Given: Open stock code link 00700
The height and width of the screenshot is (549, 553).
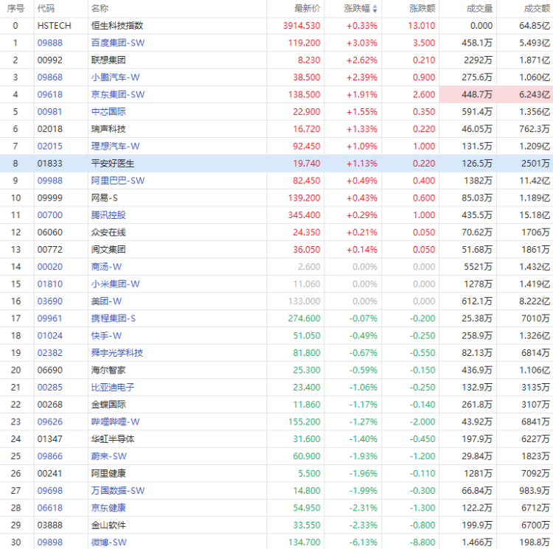Looking at the screenshot, I should [49, 215].
